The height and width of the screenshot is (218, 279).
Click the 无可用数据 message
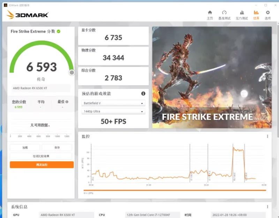pyautogui.click(x=40, y=125)
